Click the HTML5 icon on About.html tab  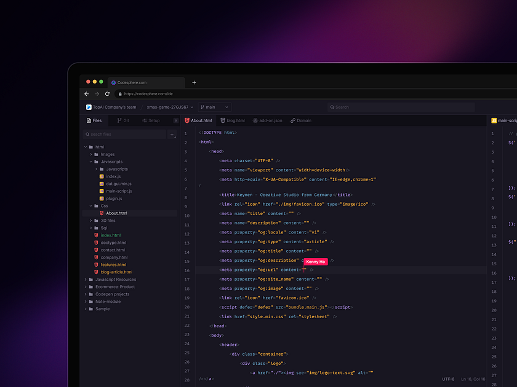coord(187,120)
